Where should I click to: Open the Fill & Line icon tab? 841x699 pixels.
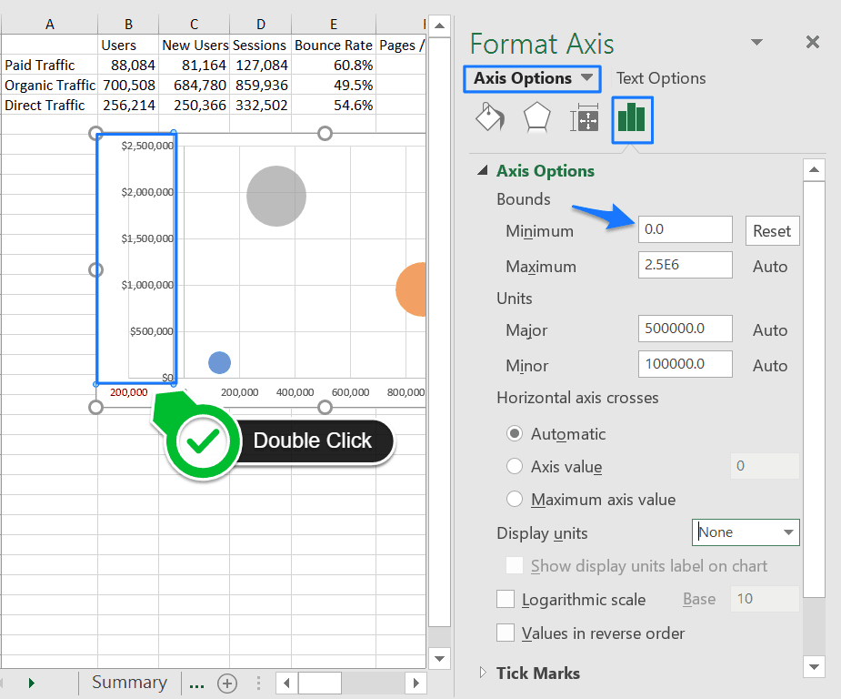point(490,117)
